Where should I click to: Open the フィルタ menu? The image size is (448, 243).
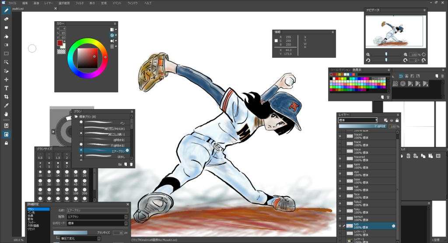coord(79,3)
